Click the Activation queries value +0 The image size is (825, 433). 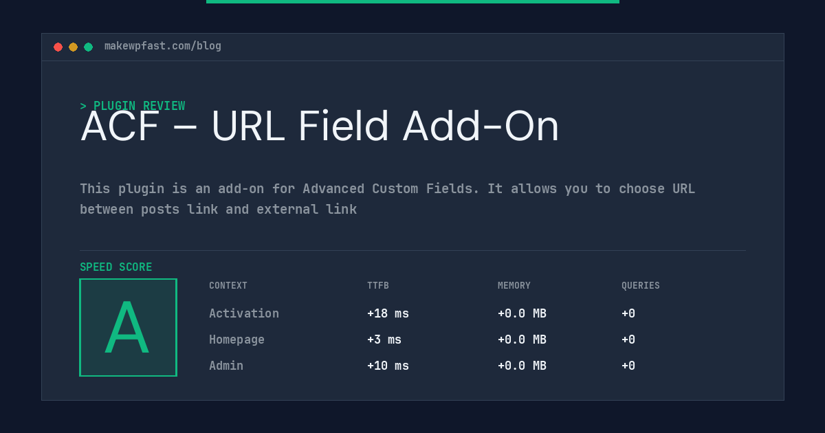(628, 313)
